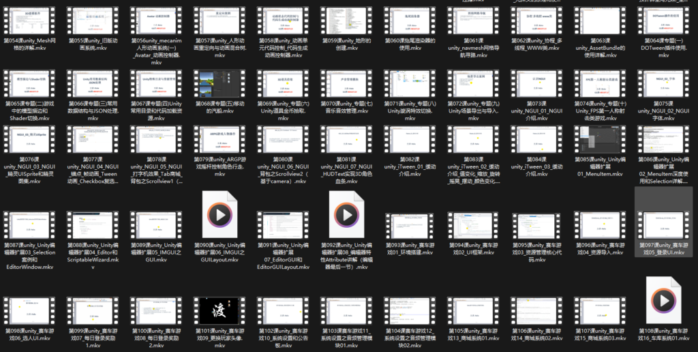This screenshot has width=698, height=352.
Task: Select the 第105课 赛车游戏13_商城系统01 thumbnail
Action: coord(473,311)
